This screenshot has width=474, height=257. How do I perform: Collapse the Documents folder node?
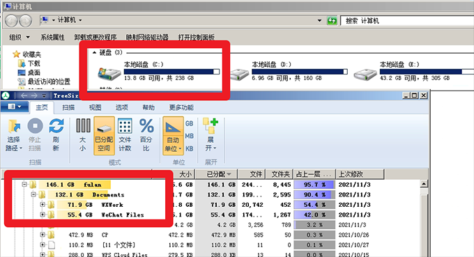[33, 194]
